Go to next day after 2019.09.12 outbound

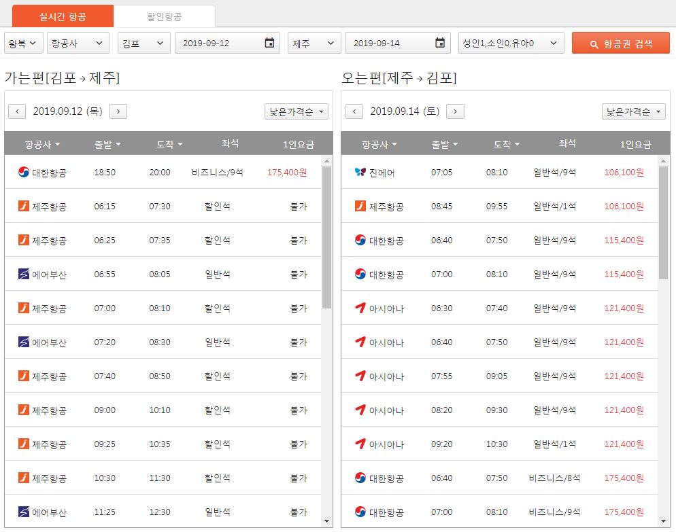(118, 111)
